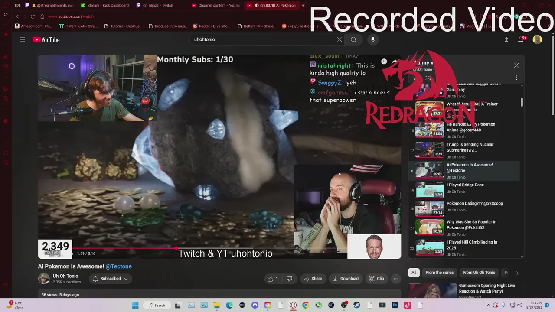Download the video
The width and height of the screenshot is (555, 312).
click(x=346, y=279)
